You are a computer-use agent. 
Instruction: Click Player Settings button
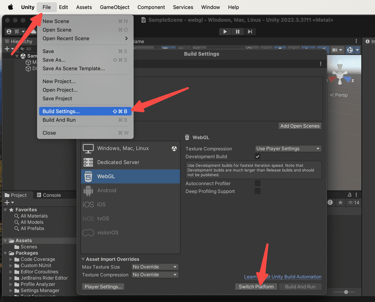103,287
